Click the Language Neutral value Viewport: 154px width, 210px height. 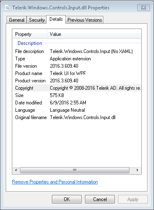(x=67, y=110)
